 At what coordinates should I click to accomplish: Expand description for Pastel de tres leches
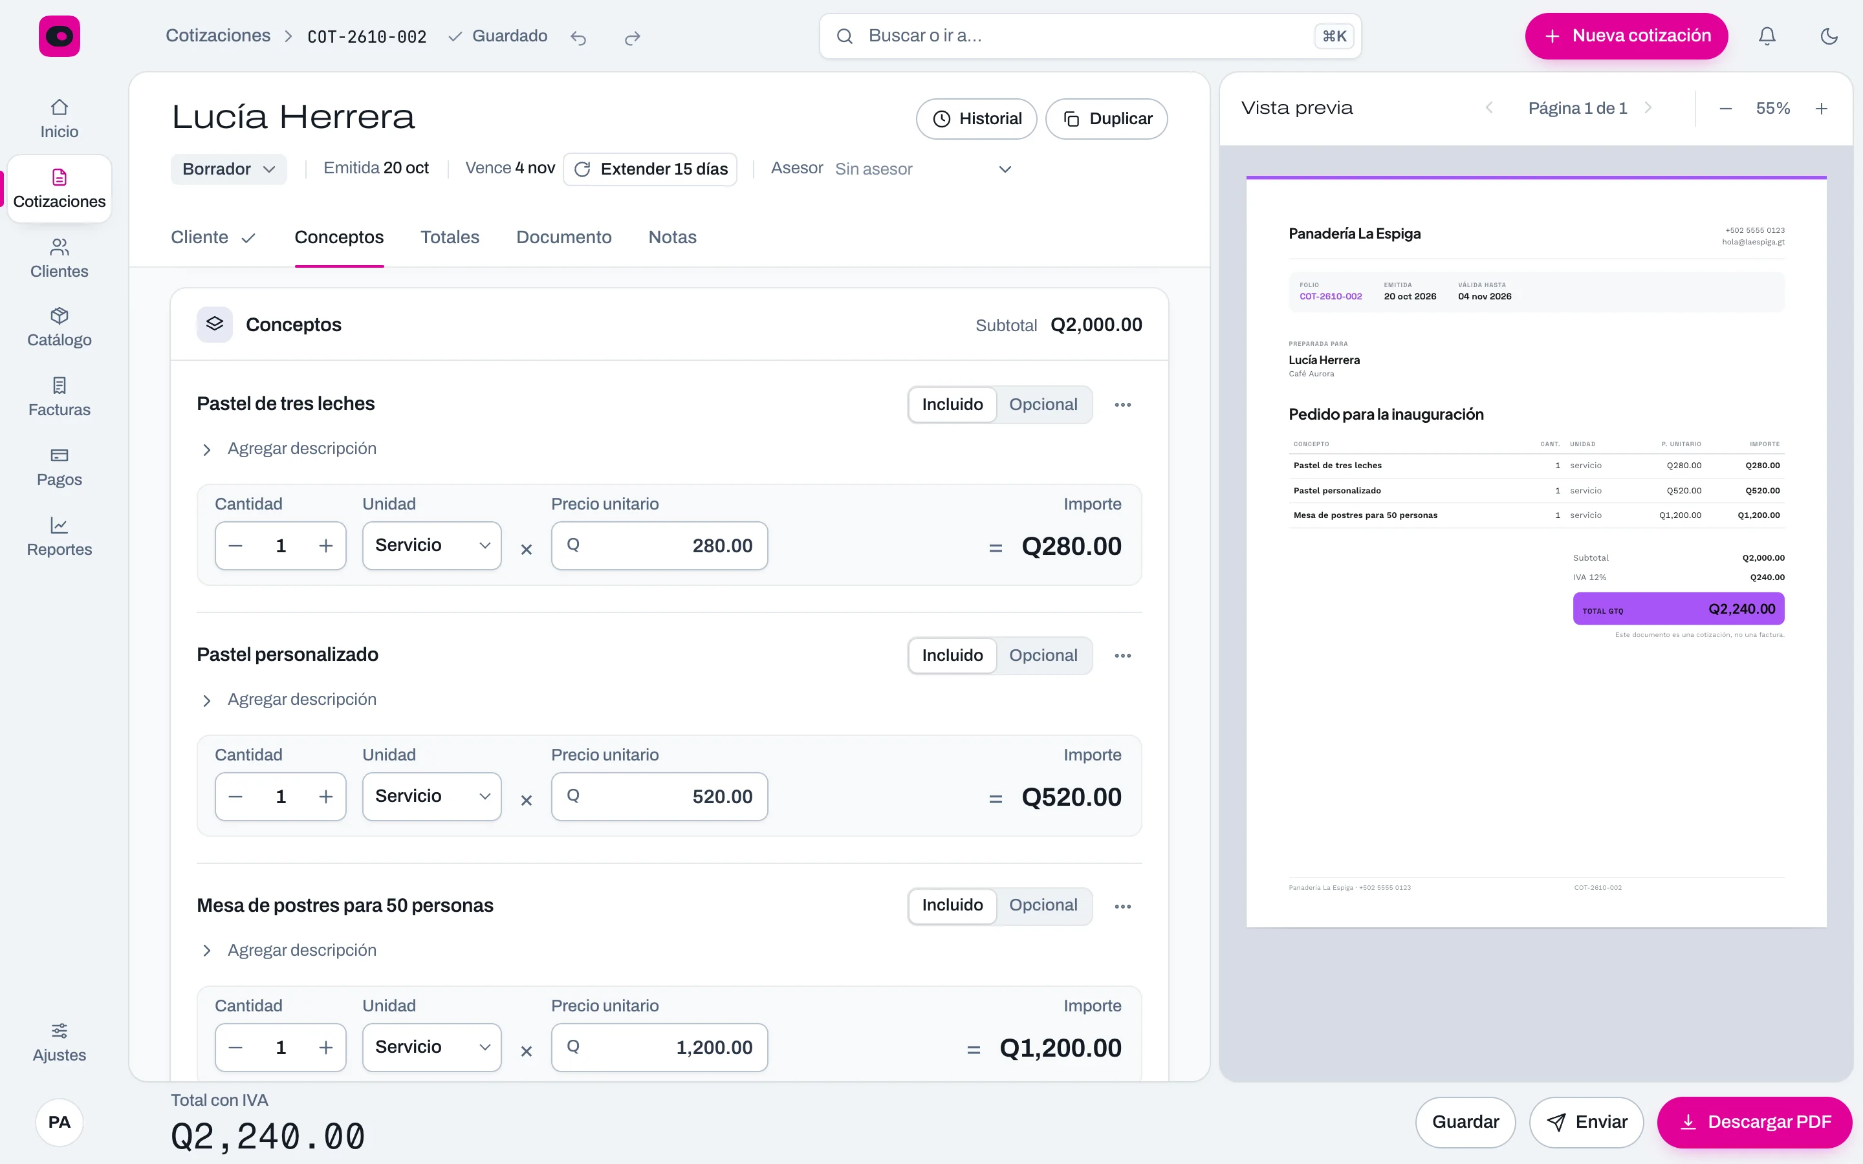(289, 449)
